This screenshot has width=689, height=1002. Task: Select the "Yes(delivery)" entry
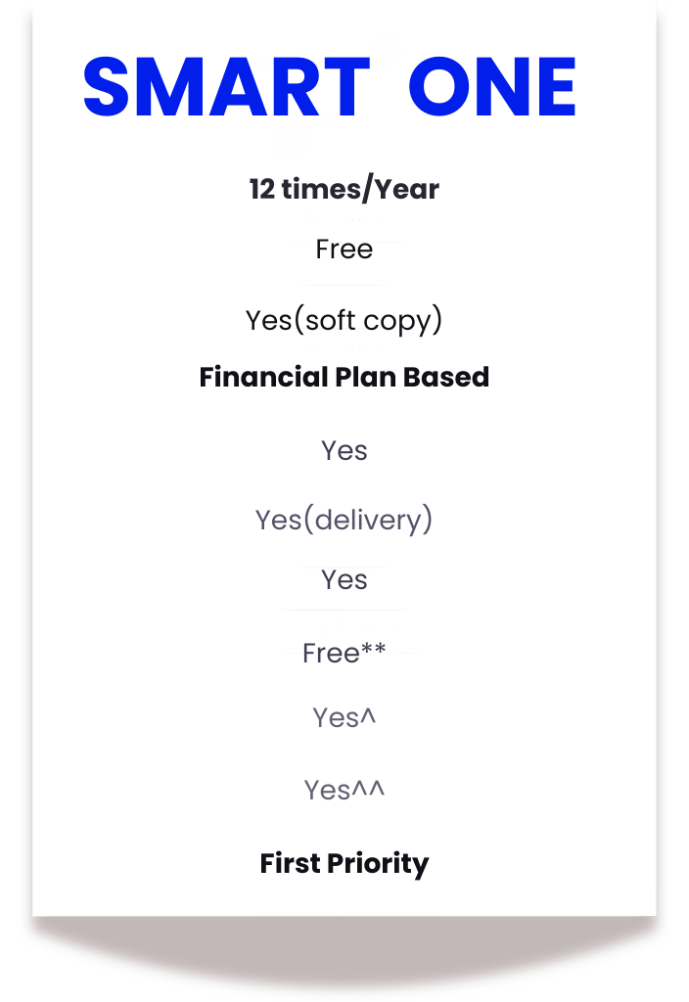pos(344,520)
